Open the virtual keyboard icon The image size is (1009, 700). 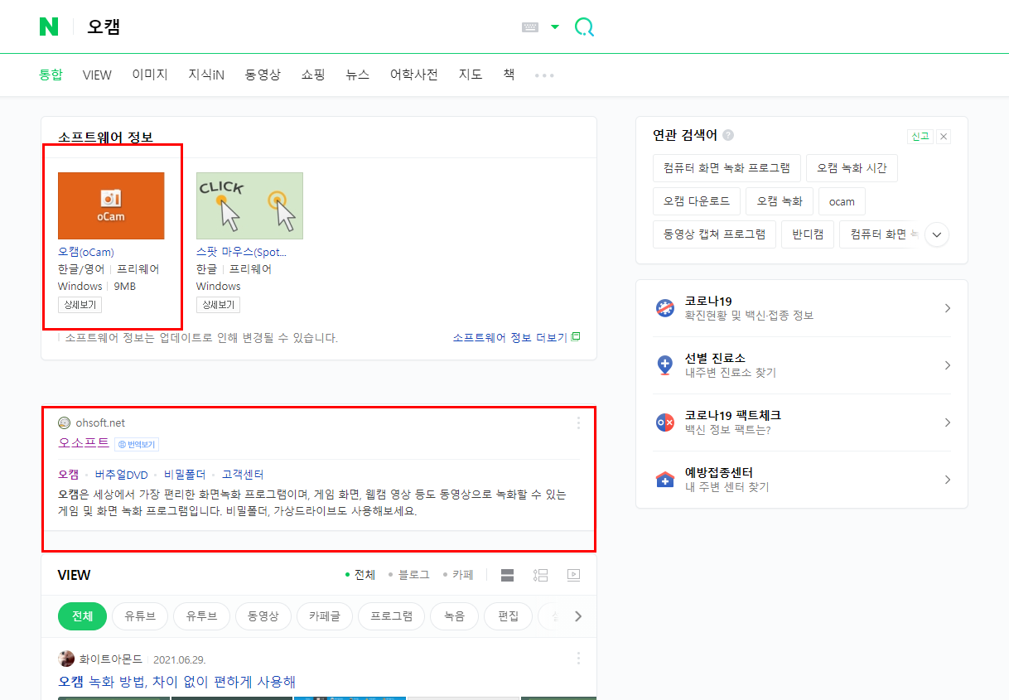point(530,27)
